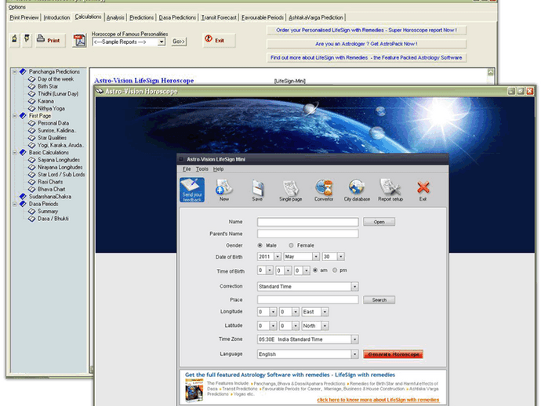Select Female gender radio button
Image resolution: width=541 pixels, height=406 pixels.
tap(291, 245)
